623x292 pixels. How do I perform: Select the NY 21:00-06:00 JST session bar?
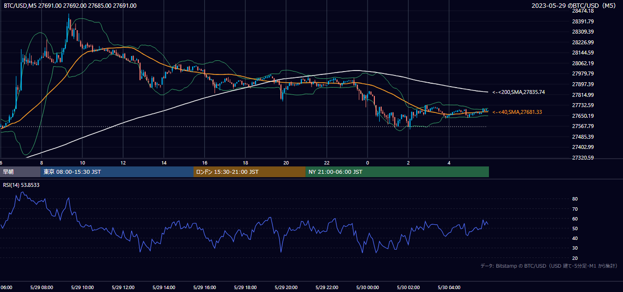click(397, 172)
